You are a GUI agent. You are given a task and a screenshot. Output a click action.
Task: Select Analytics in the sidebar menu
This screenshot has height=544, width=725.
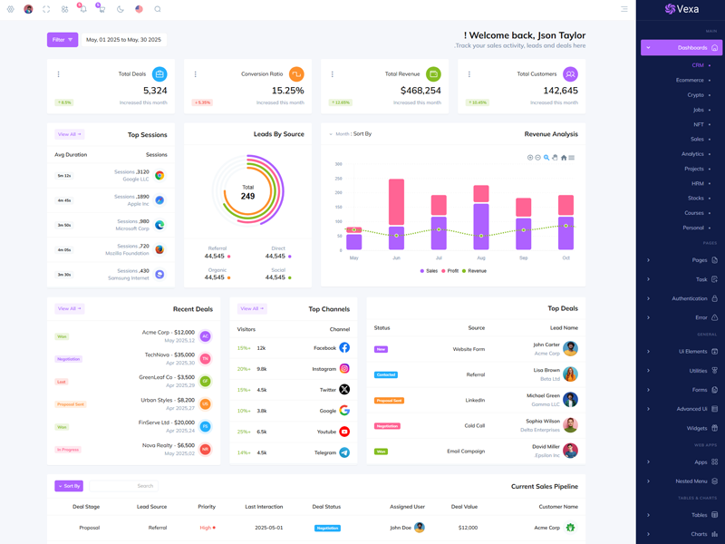(x=692, y=154)
